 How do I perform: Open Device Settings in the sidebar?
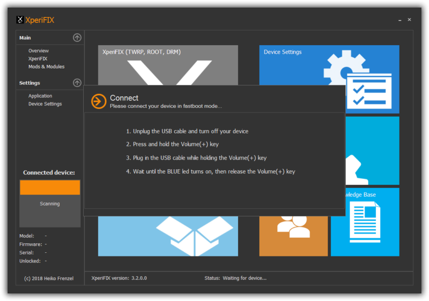click(45, 104)
